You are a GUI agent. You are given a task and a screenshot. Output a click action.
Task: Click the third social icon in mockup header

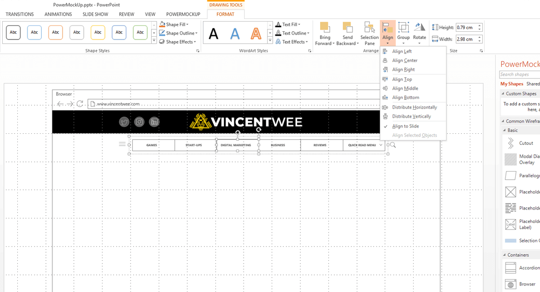pyautogui.click(x=154, y=122)
